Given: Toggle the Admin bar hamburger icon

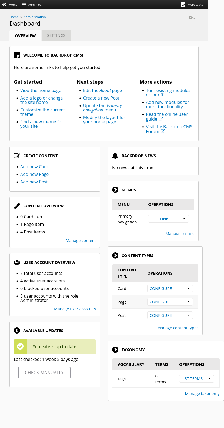Looking at the screenshot, I should coord(24,5).
